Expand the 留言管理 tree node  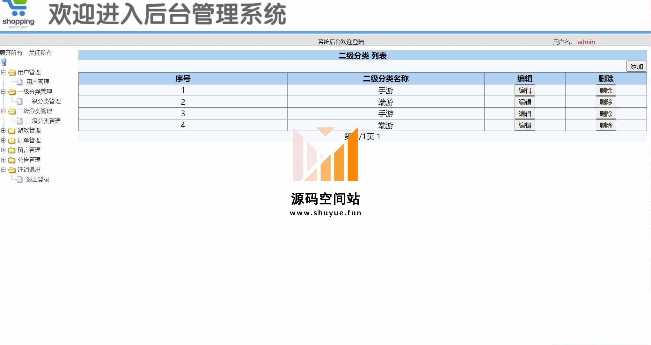point(3,150)
